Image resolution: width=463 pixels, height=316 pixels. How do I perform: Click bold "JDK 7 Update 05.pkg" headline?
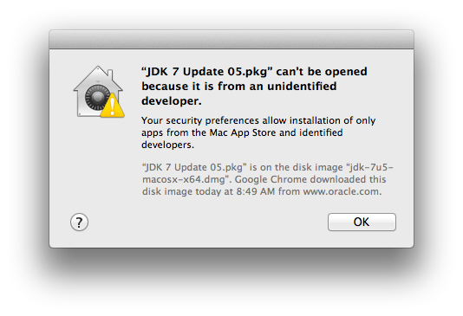click(x=206, y=72)
